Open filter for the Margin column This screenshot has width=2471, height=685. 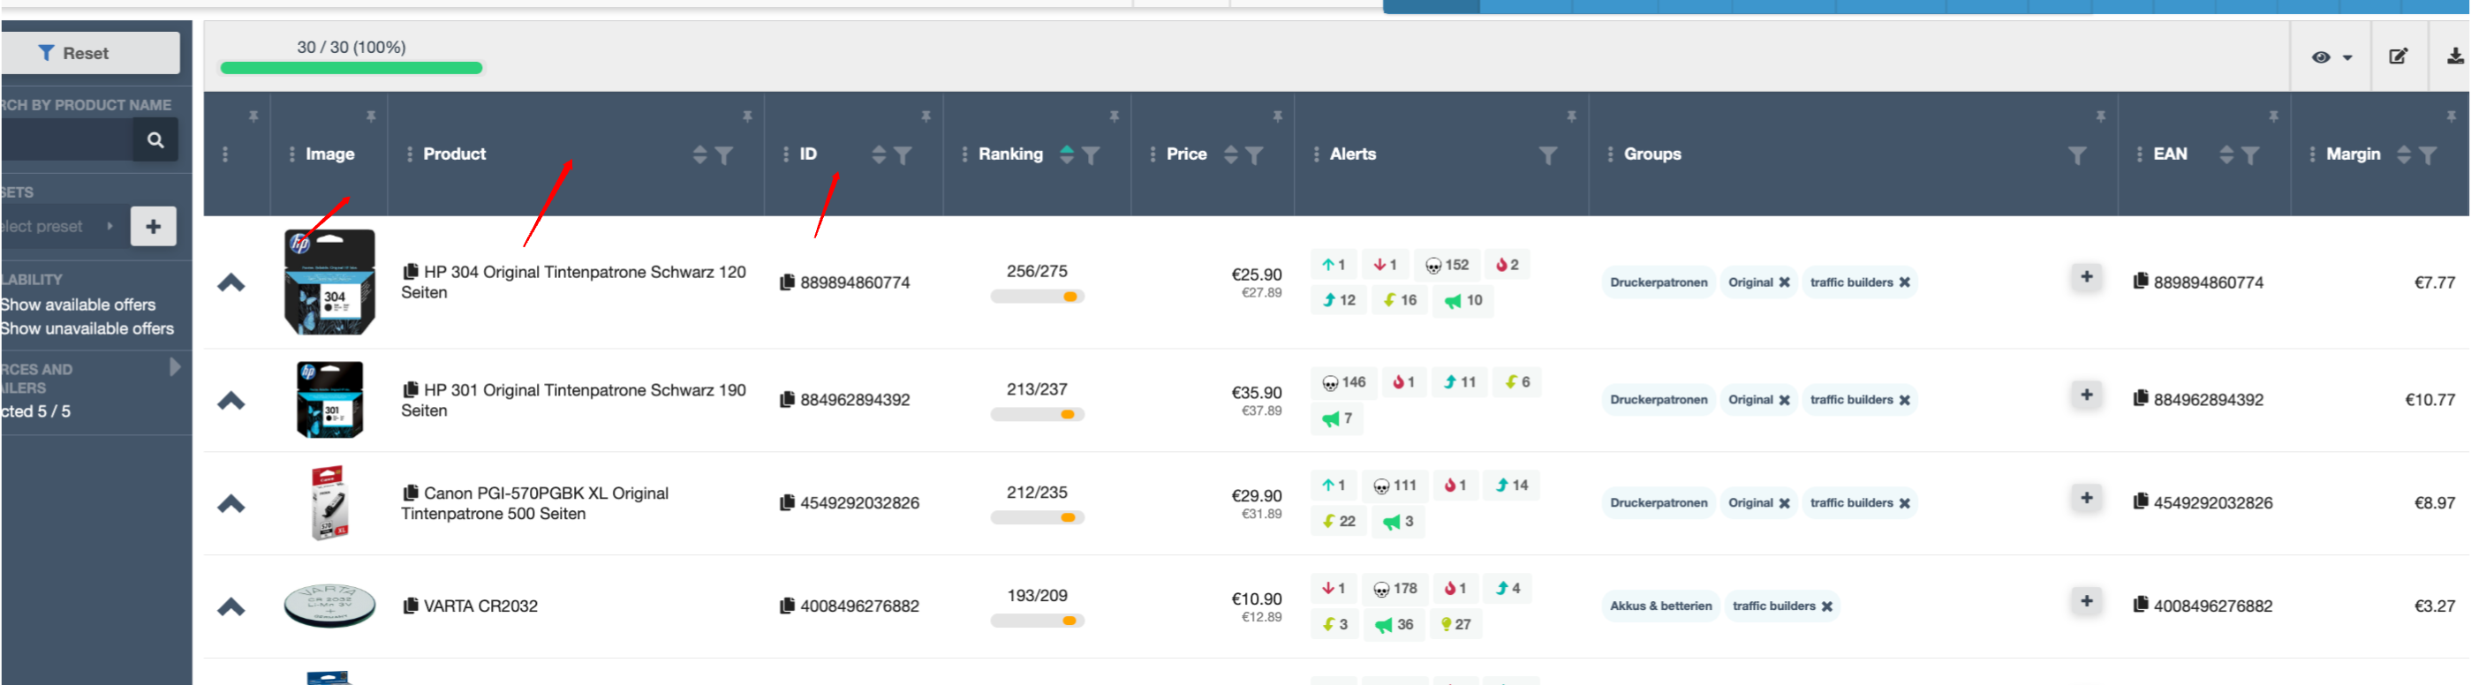tap(2428, 155)
